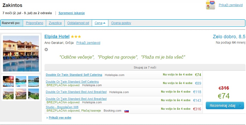Screen dimensions: 246x125
Task: Choose the €74 Double Or Twin Self Catering offer
Action: point(74,75)
